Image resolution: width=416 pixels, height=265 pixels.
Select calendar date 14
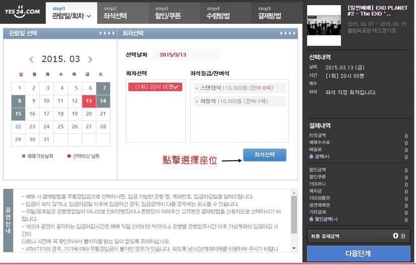point(103,101)
